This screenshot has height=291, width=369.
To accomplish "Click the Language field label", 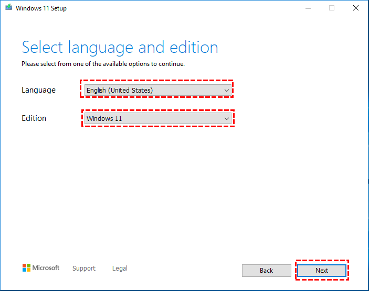I will pos(38,90).
